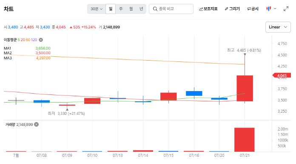Click the 07/10 red candlestick
The width and height of the screenshot is (296, 164).
92,101
